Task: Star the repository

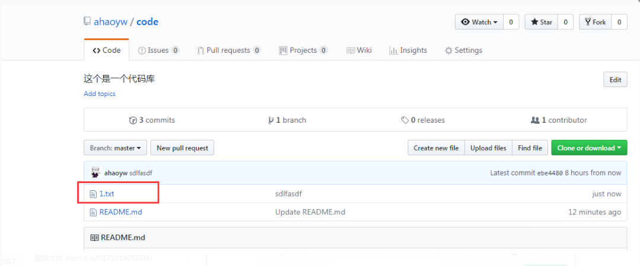Action: (x=541, y=22)
